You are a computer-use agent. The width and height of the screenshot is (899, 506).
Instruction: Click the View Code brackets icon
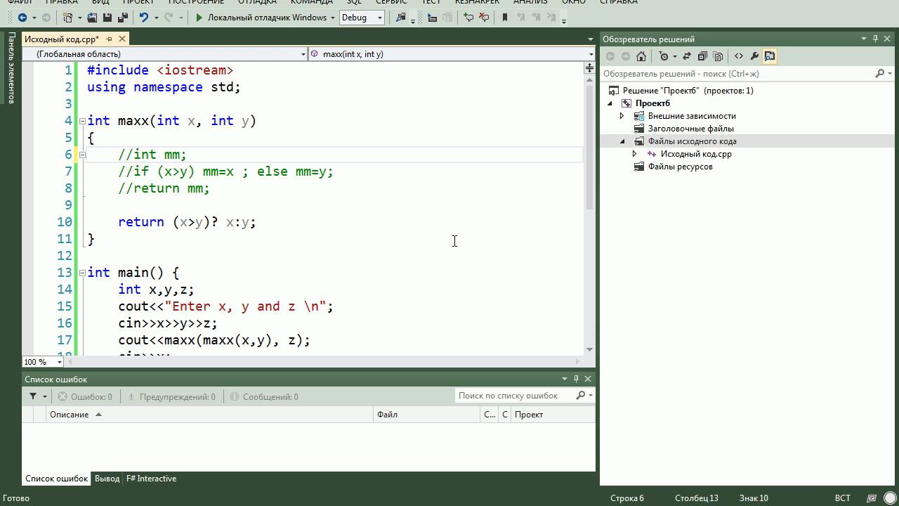[739, 56]
